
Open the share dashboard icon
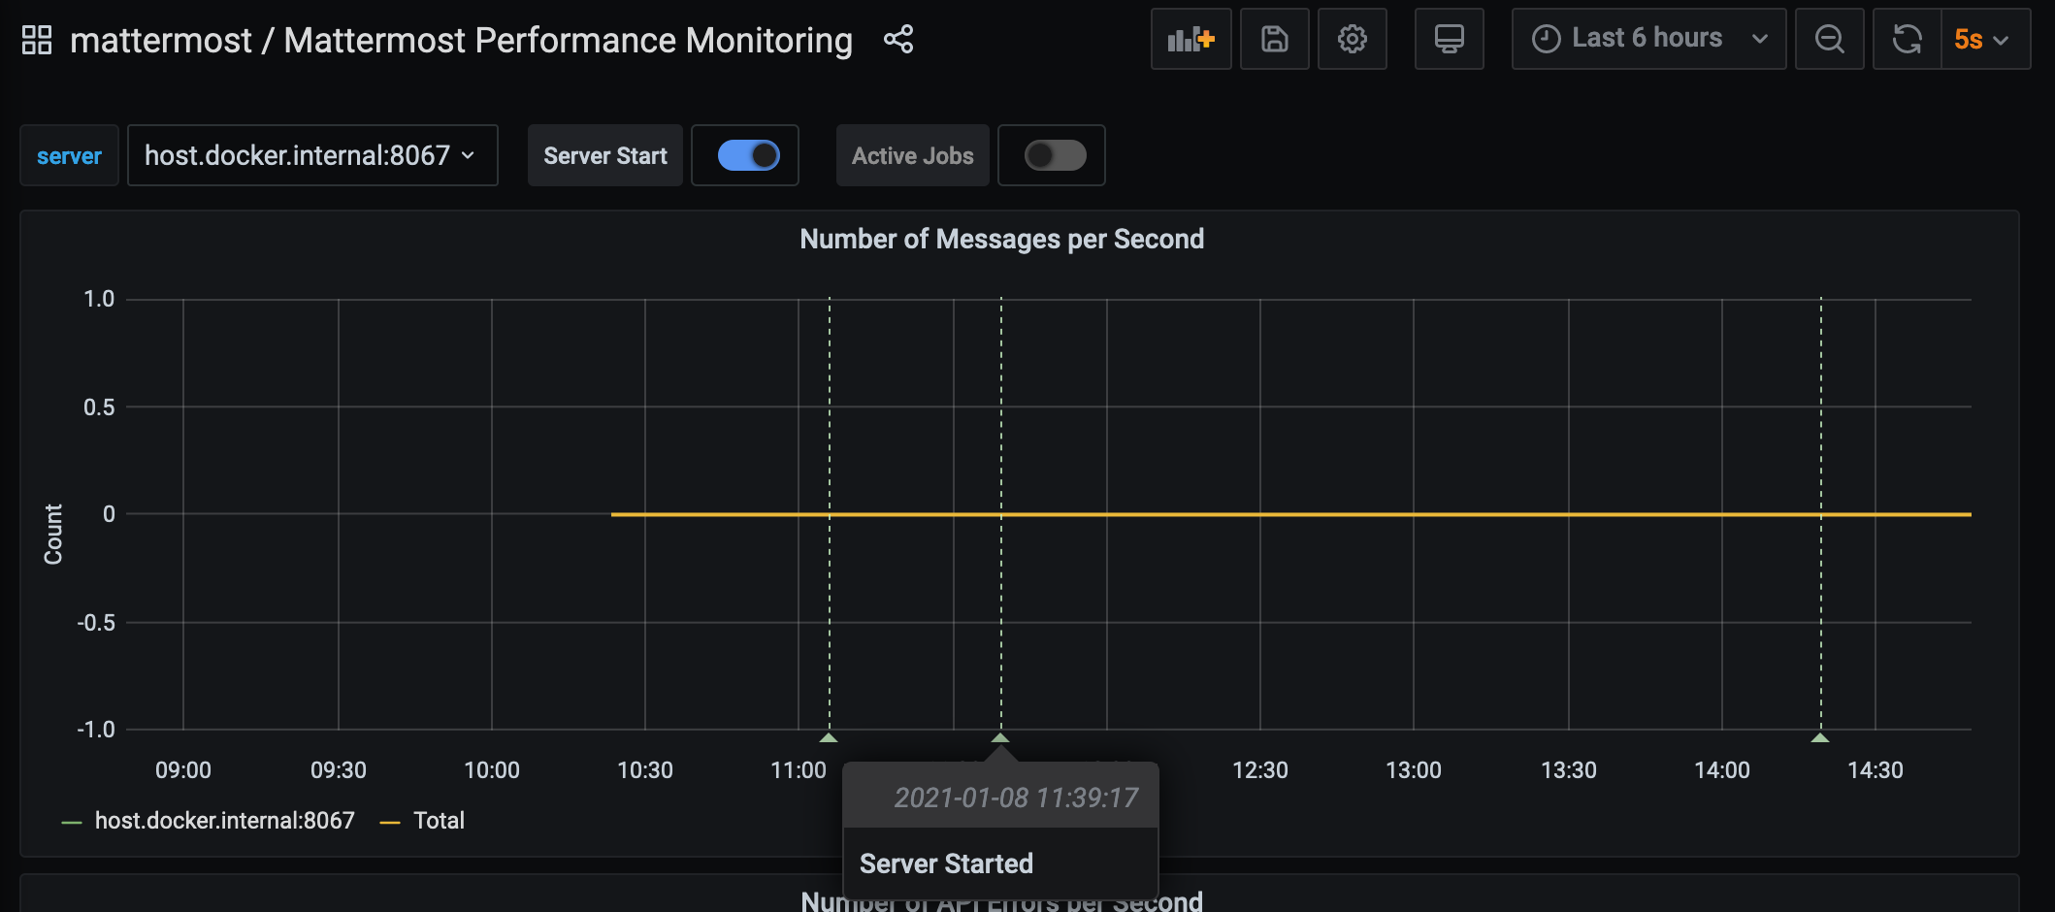(x=897, y=40)
